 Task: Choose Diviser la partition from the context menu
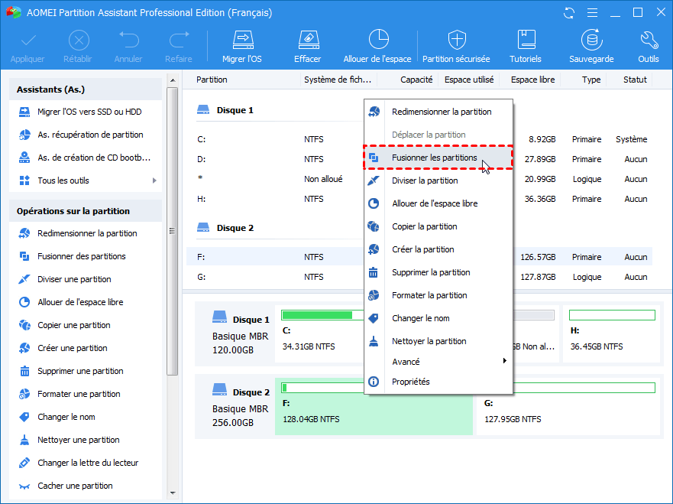coord(438,180)
